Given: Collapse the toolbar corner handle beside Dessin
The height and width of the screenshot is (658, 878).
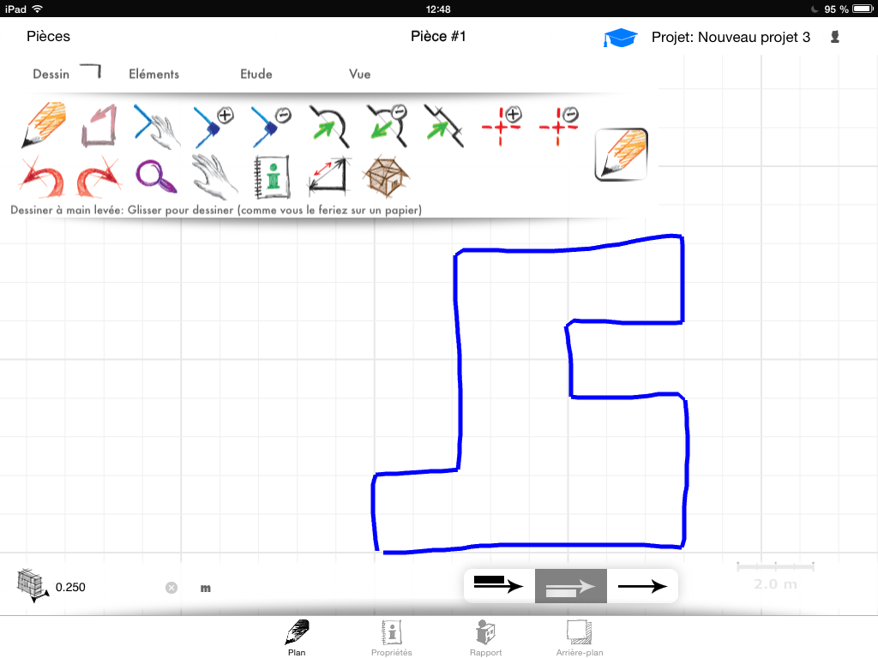Looking at the screenshot, I should point(91,71).
